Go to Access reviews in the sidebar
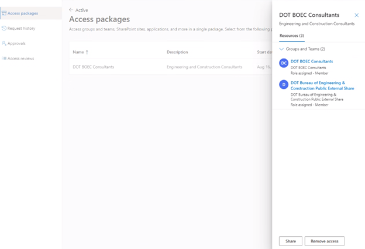Viewport: 365px width, 249px height. 20,58
